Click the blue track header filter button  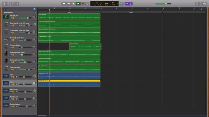[34, 9]
